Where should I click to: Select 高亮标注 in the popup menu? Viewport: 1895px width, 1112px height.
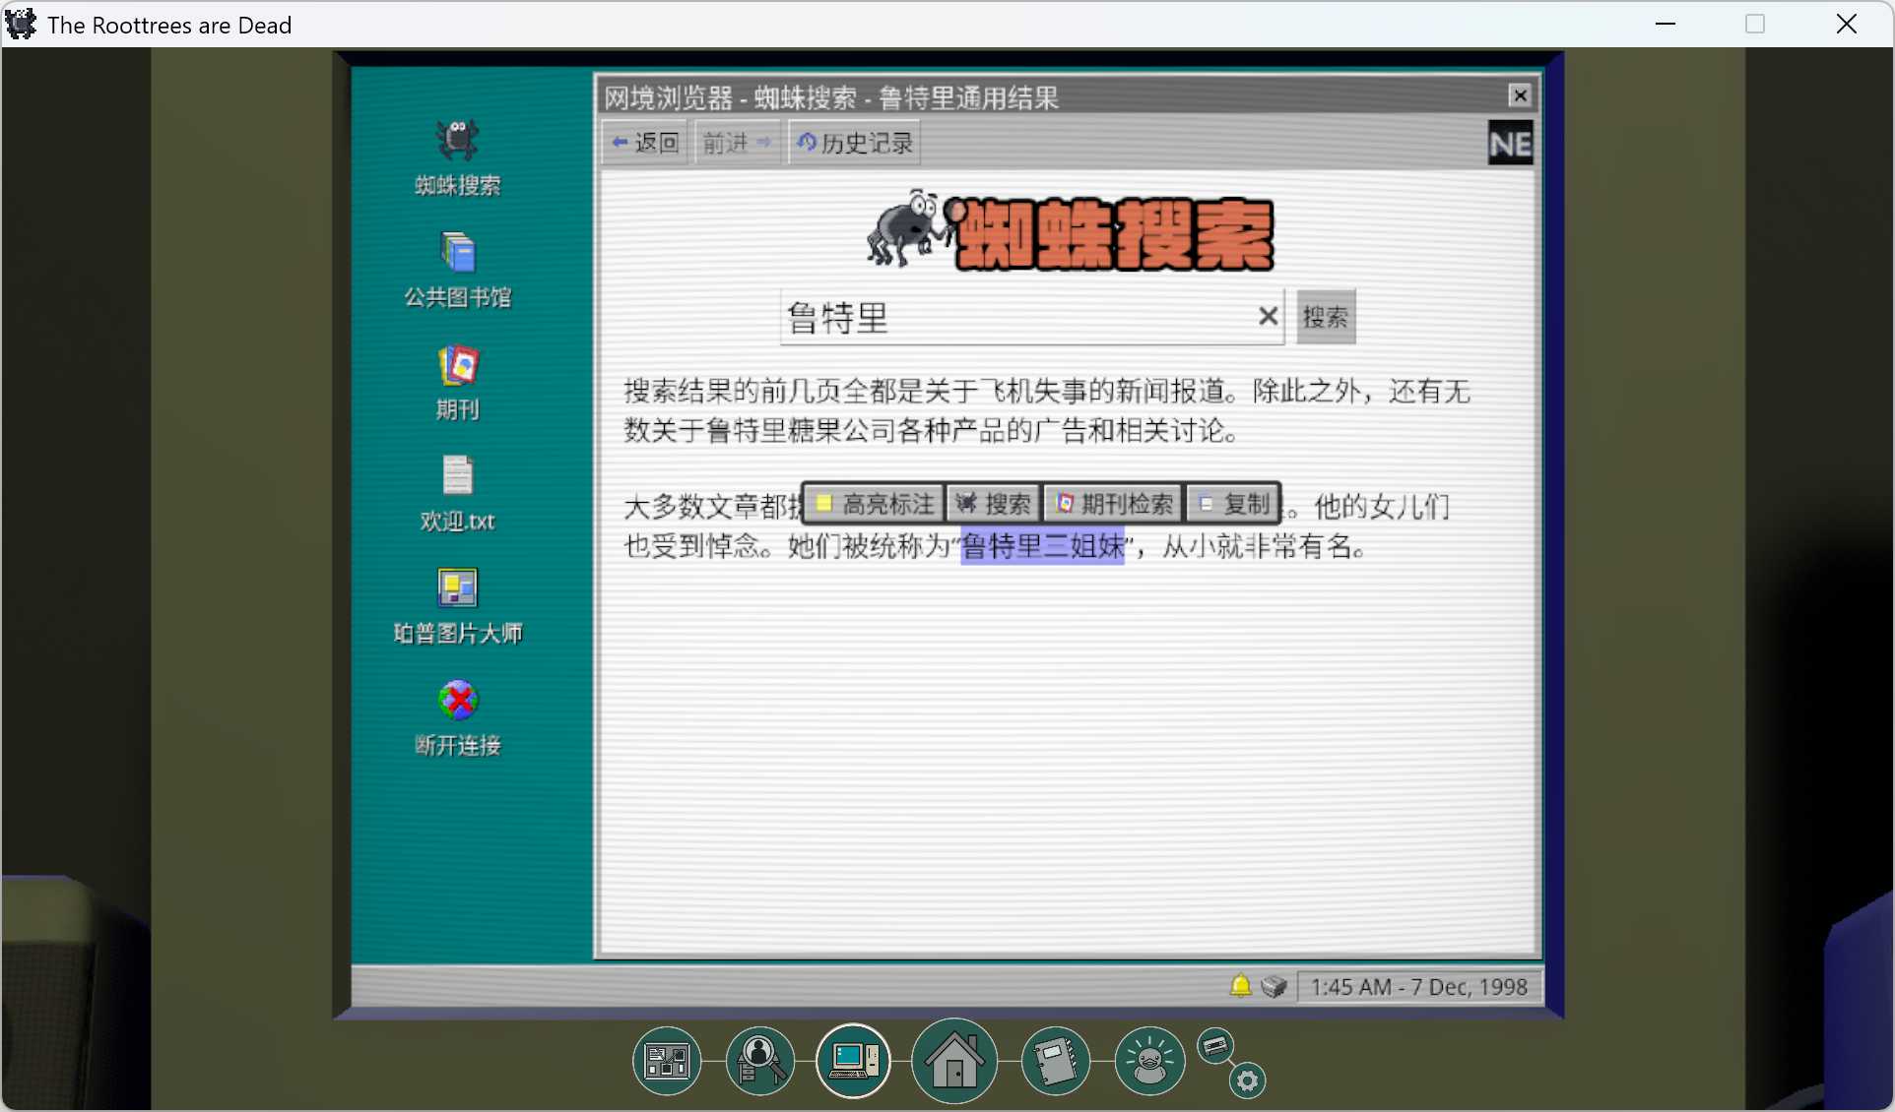(875, 504)
